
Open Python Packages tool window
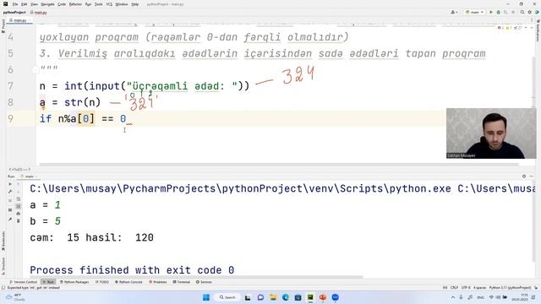pos(74,282)
